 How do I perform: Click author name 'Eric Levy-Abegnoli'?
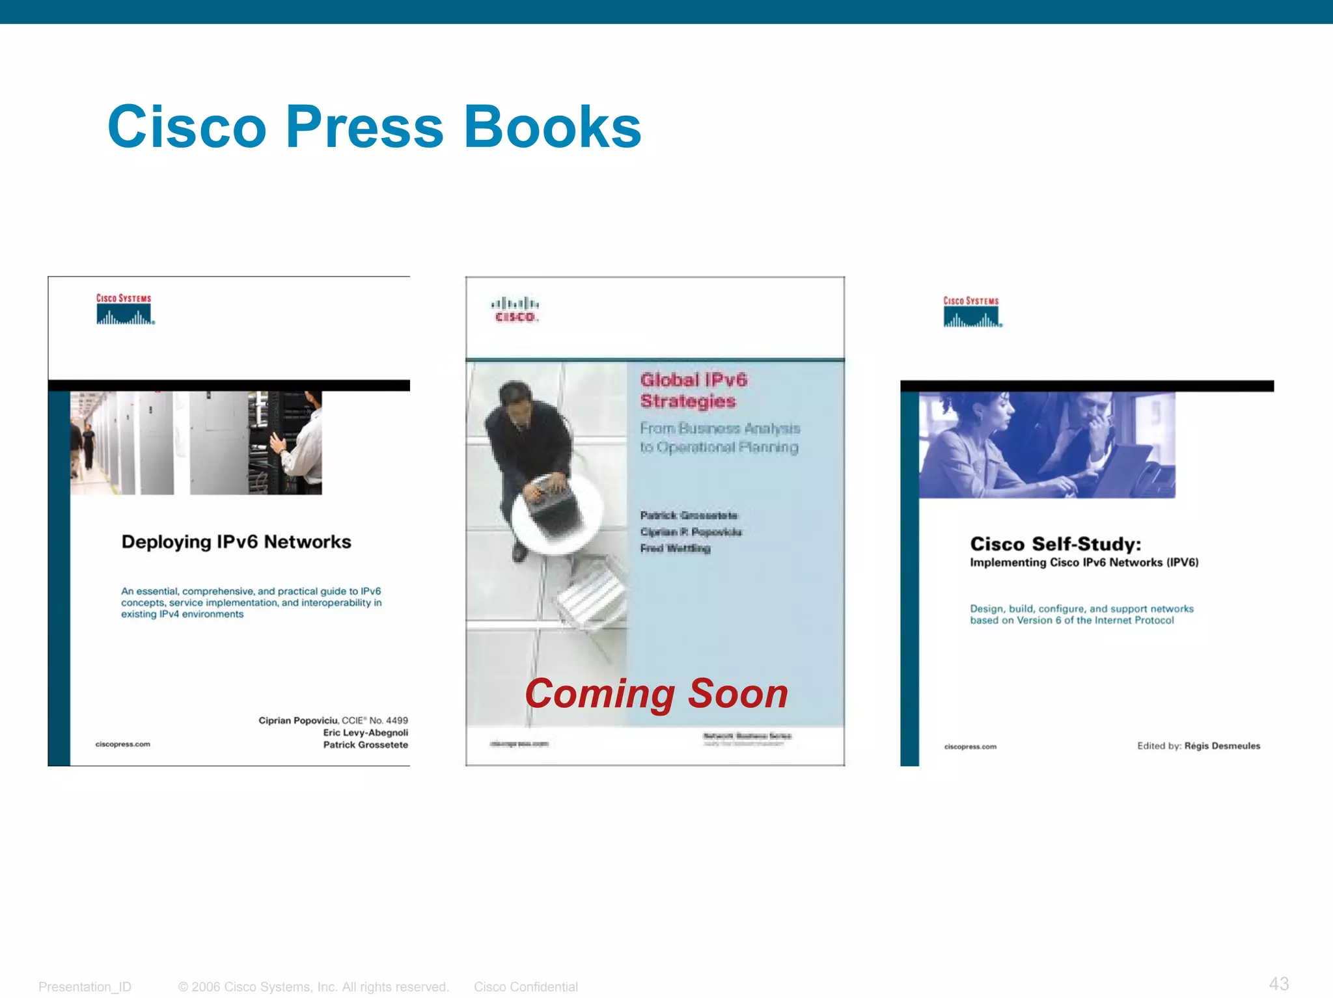tap(366, 733)
